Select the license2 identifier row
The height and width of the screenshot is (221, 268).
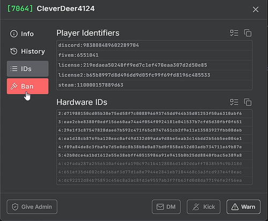[154, 75]
